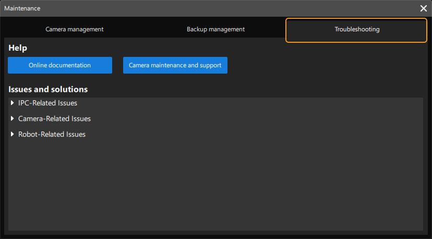Click blank row area right of IPC-Related Issues
This screenshot has width=432, height=239.
(x=250, y=103)
